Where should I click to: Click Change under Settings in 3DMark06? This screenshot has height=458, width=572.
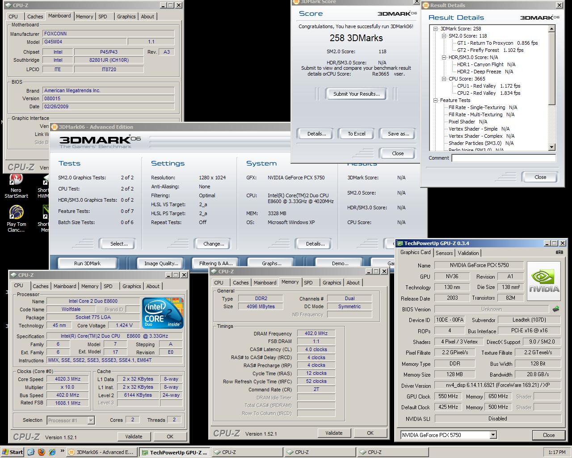click(x=214, y=244)
